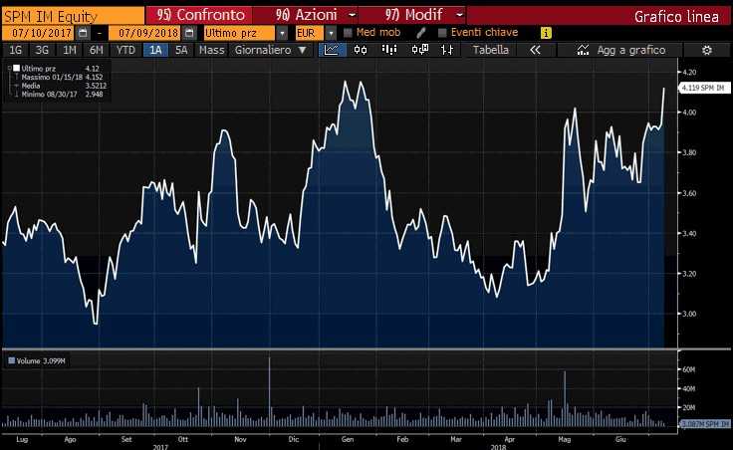Toggle the Eventi chiave checkbox
Viewport: 733px width, 450px height.
tap(442, 33)
